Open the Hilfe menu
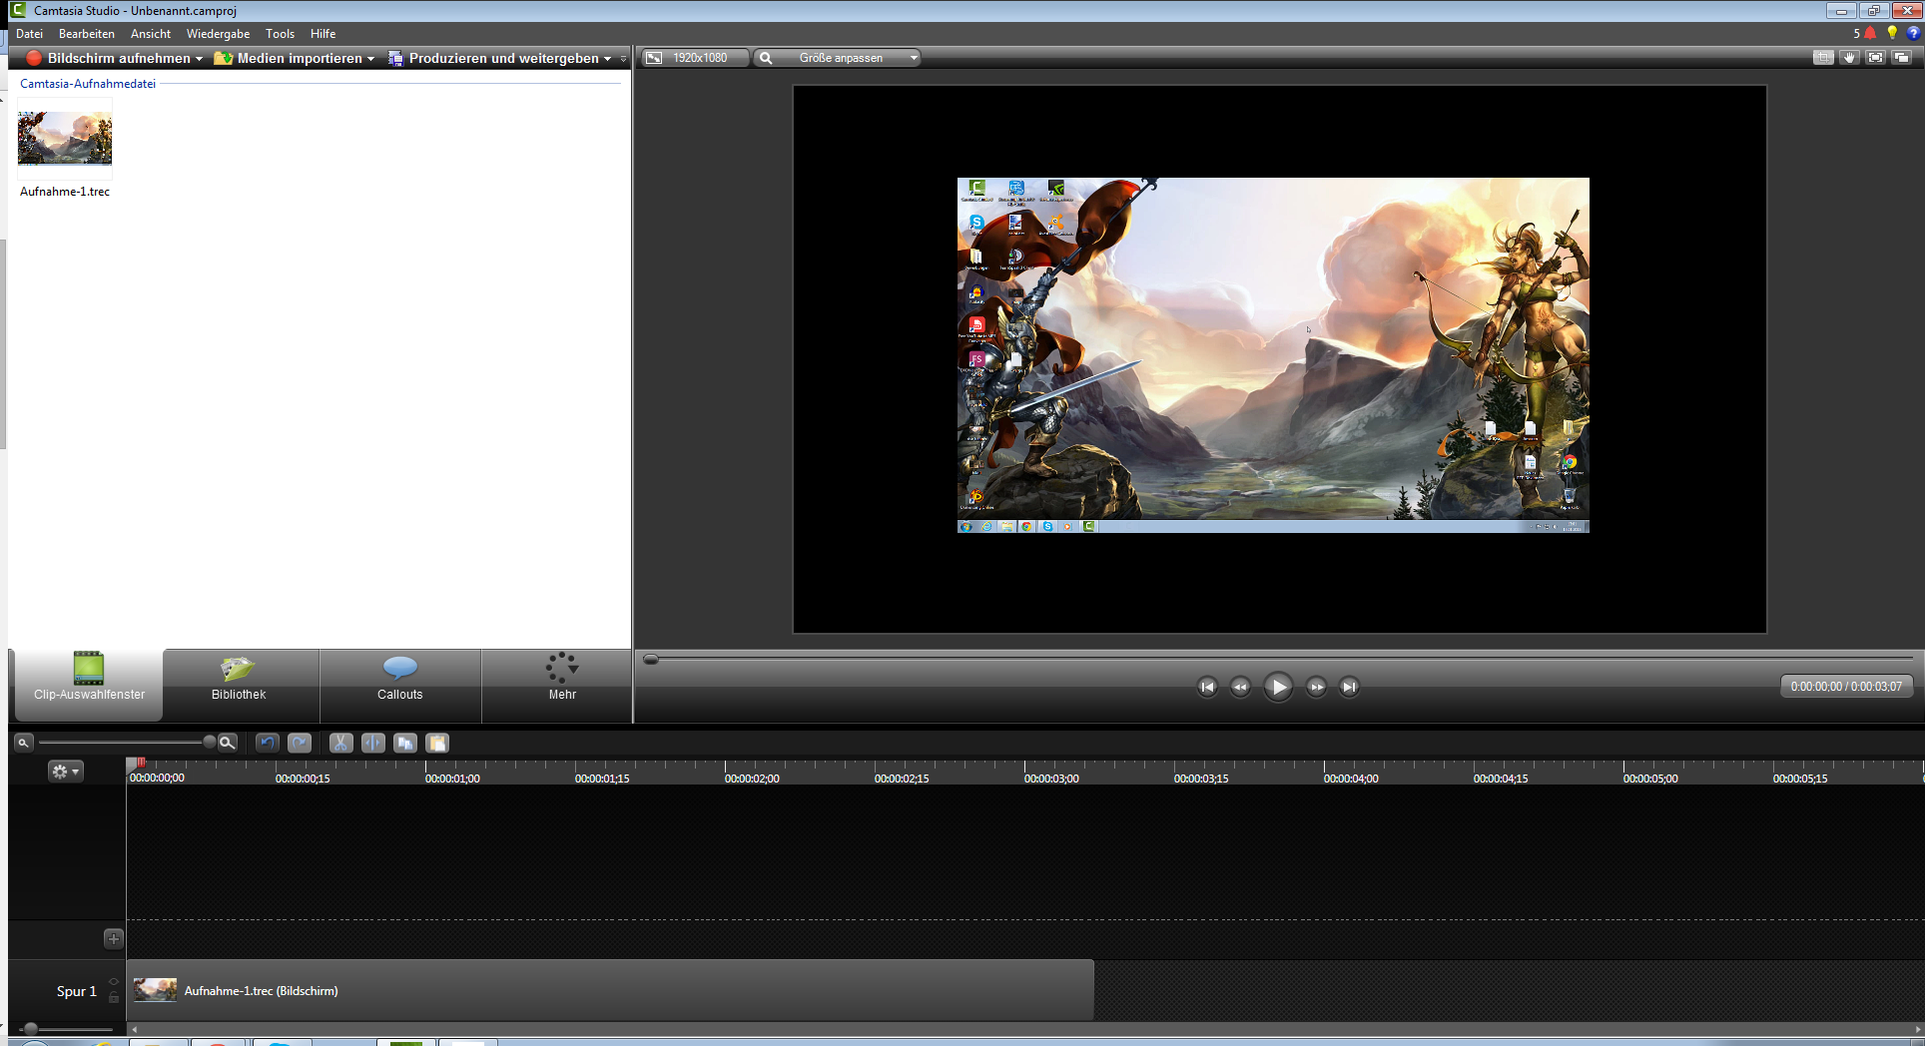The image size is (1925, 1046). (x=322, y=34)
